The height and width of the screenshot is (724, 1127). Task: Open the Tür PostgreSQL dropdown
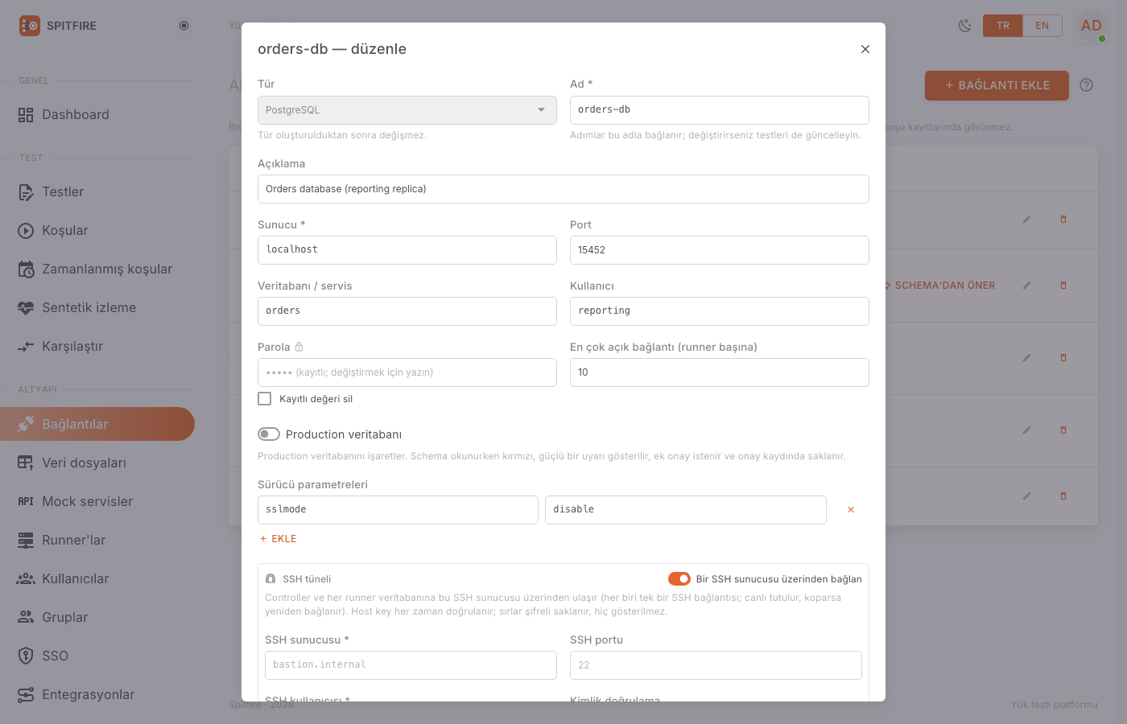(x=407, y=110)
